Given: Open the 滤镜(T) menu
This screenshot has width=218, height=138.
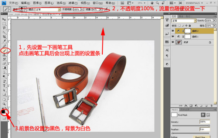Looking at the screenshot, I should [x=73, y=3].
